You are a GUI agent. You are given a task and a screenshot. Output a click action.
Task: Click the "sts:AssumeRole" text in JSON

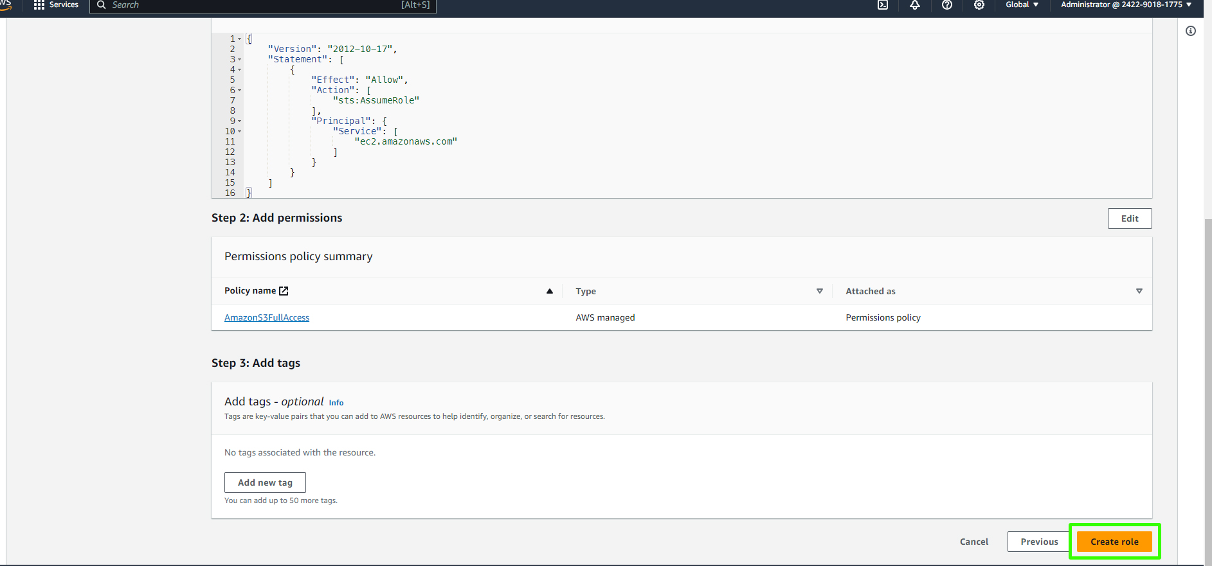coord(376,101)
